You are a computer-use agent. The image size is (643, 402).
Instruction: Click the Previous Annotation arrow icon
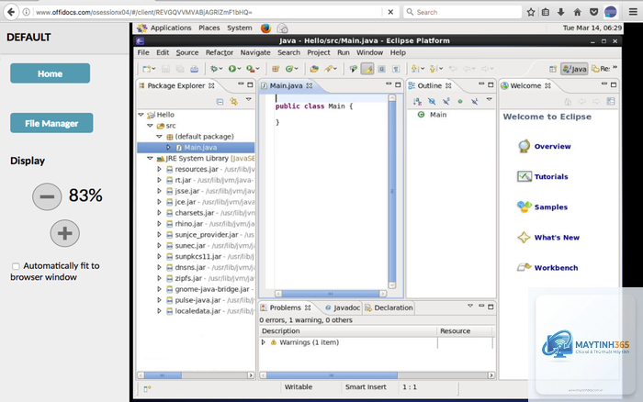click(434, 69)
